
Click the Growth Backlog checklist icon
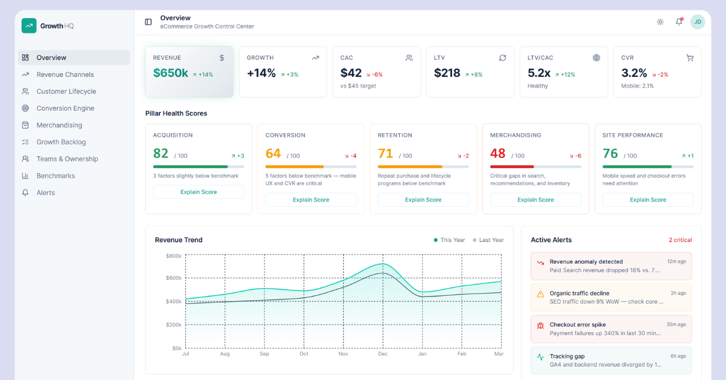coord(25,142)
